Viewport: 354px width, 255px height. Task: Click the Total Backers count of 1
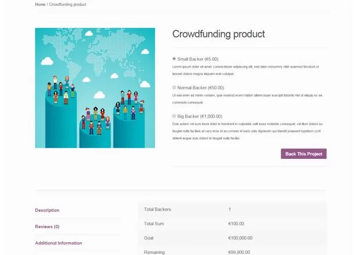230,209
